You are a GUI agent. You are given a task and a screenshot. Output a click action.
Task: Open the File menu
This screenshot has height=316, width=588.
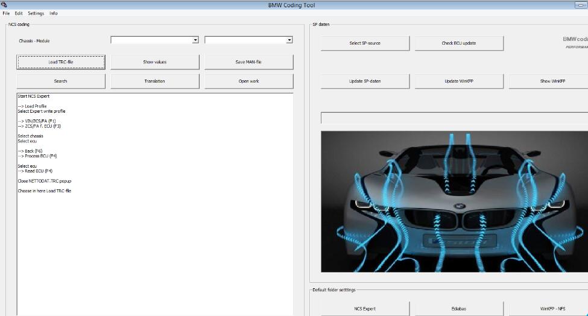point(6,13)
